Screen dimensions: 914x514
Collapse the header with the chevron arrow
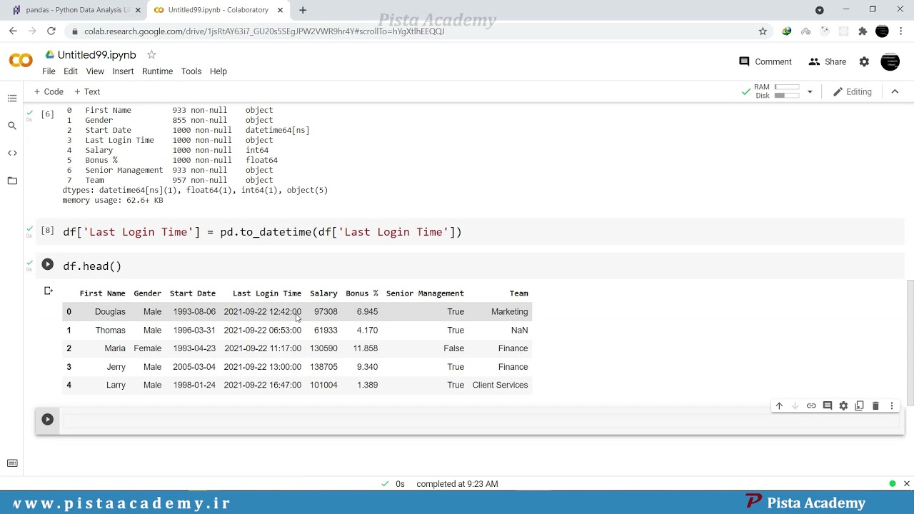[895, 91]
